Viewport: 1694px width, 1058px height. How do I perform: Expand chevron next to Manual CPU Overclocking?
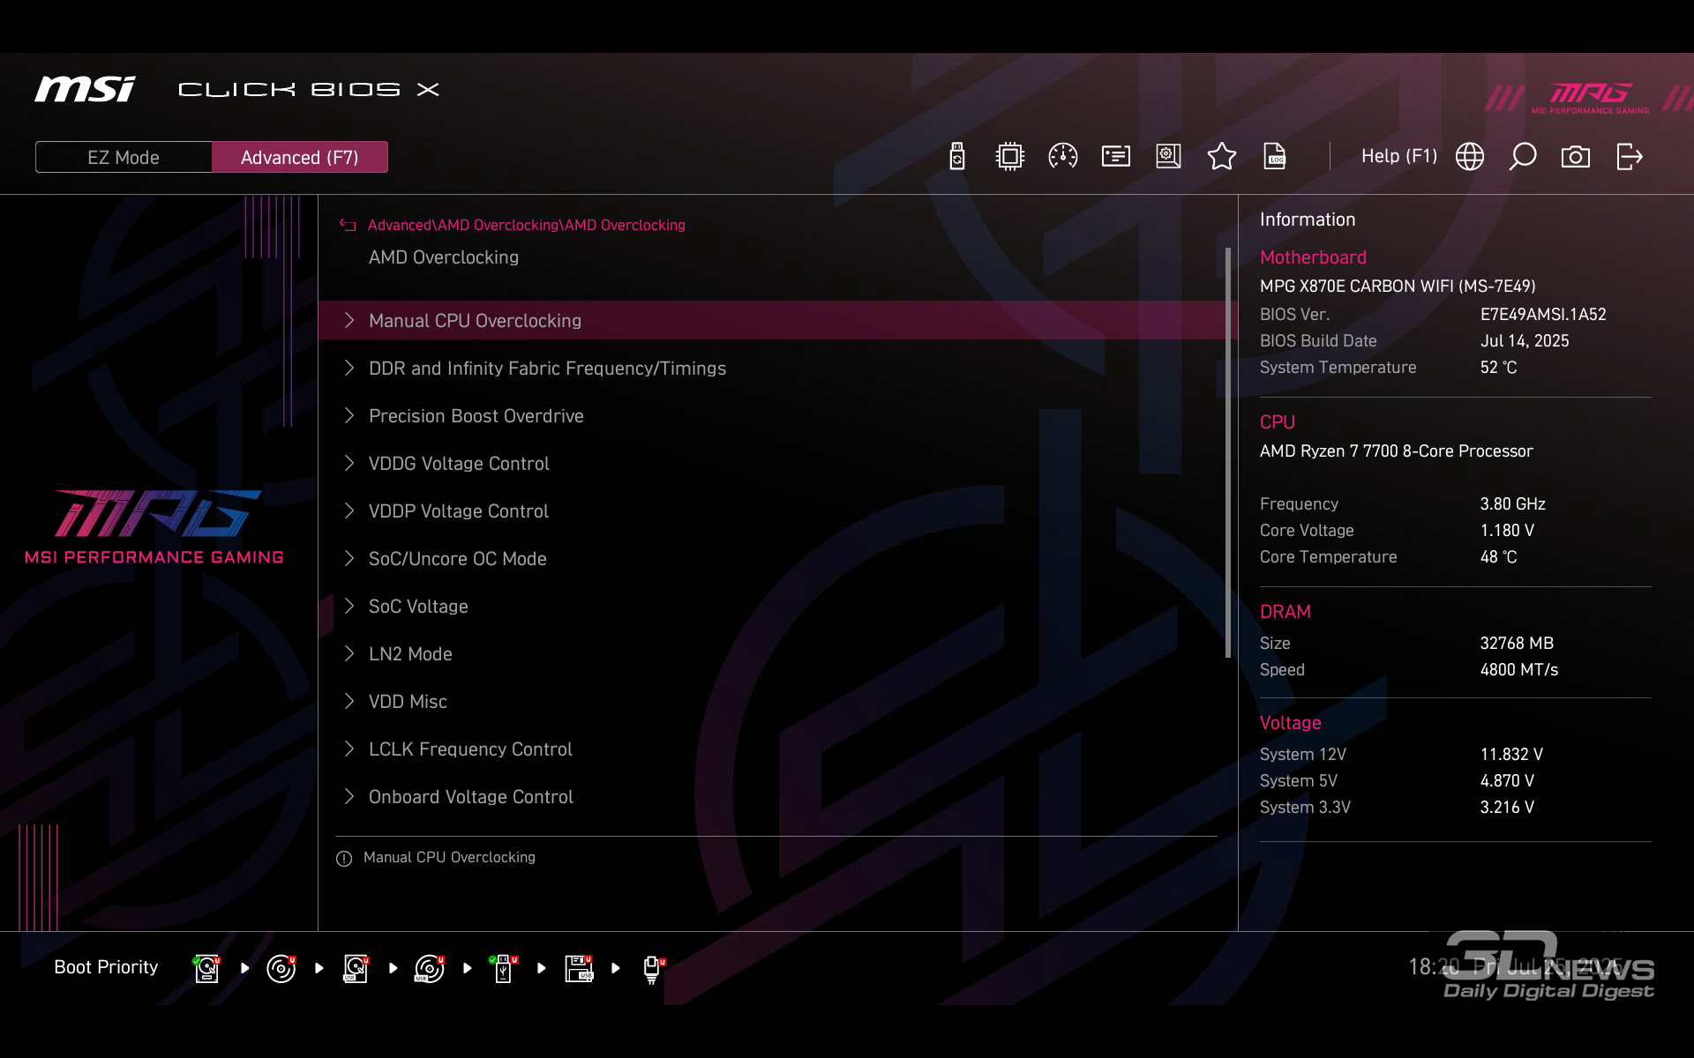click(349, 320)
